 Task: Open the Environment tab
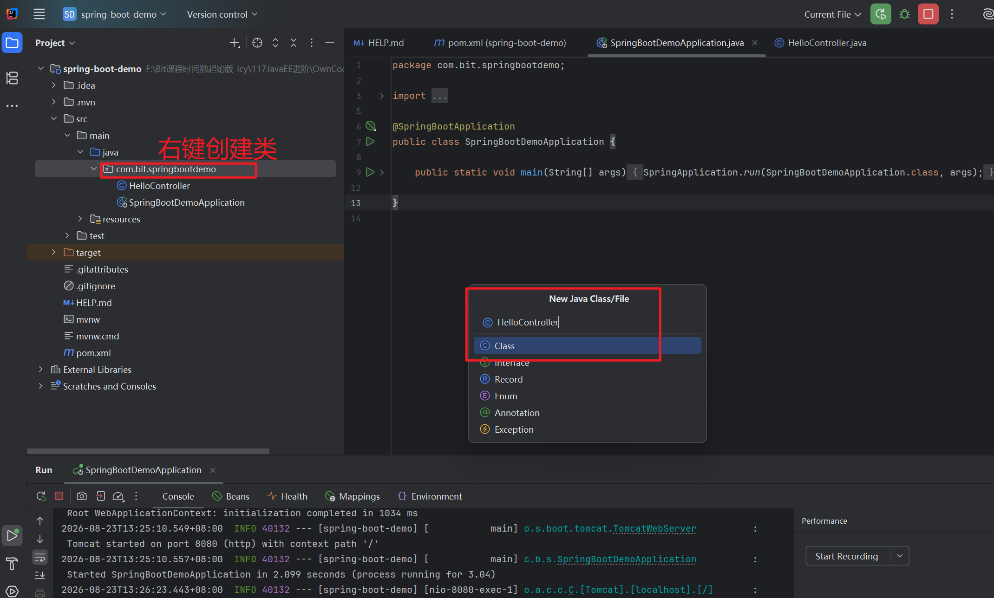(x=430, y=496)
